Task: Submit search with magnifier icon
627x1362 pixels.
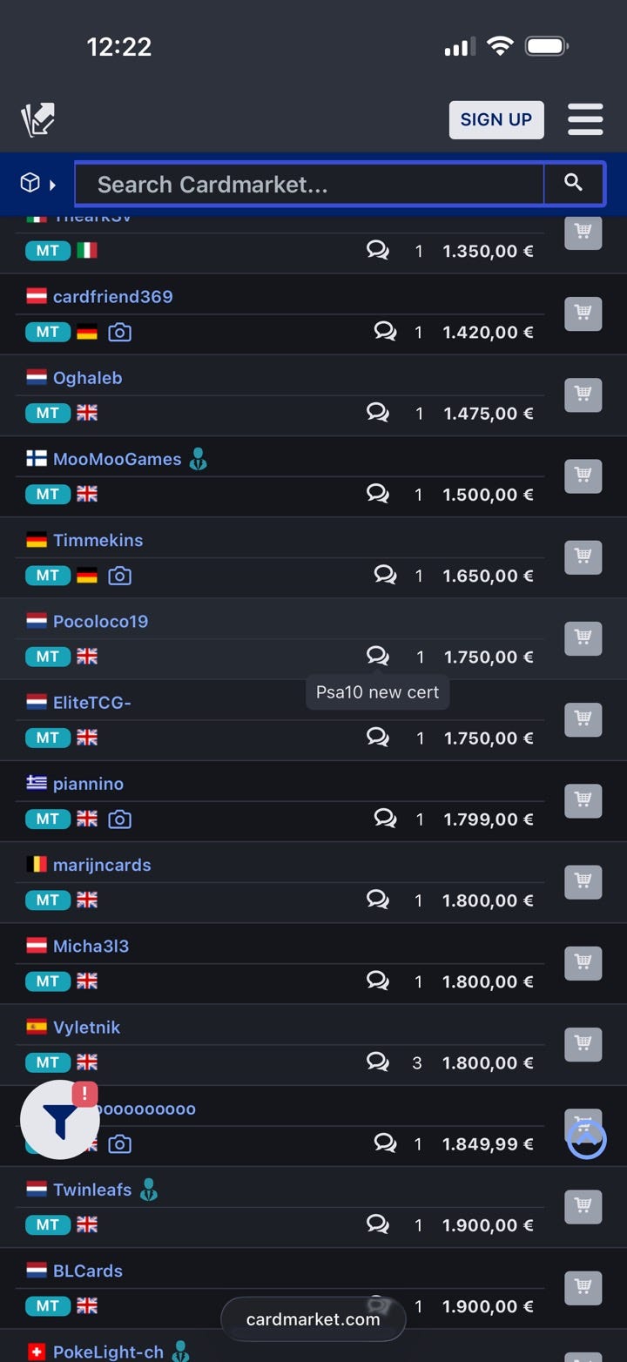Action: tap(573, 184)
